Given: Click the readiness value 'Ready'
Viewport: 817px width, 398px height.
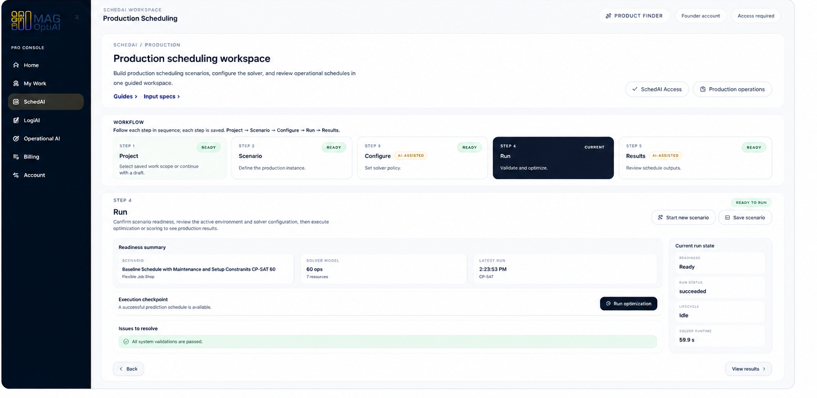Looking at the screenshot, I should tap(687, 267).
